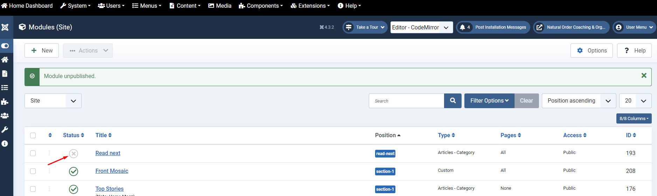Click into the Search input field

(x=406, y=101)
